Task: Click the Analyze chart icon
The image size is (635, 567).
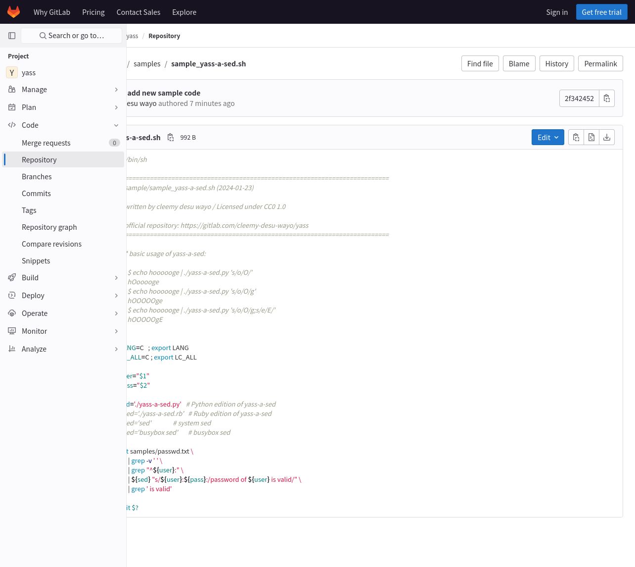Action: pyautogui.click(x=12, y=349)
